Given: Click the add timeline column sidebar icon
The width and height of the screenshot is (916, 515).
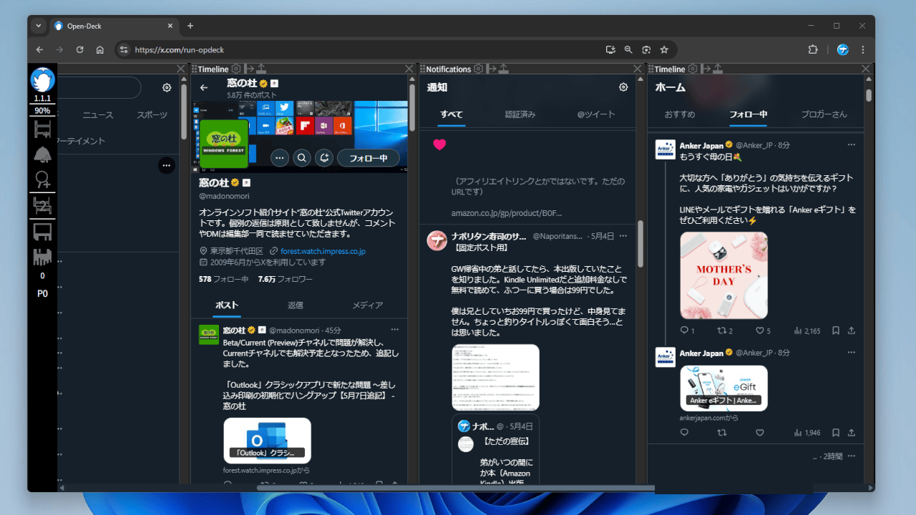Looking at the screenshot, I should click(43, 129).
